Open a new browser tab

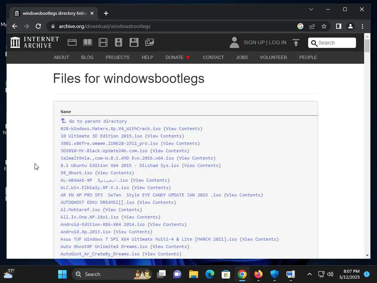point(106,13)
